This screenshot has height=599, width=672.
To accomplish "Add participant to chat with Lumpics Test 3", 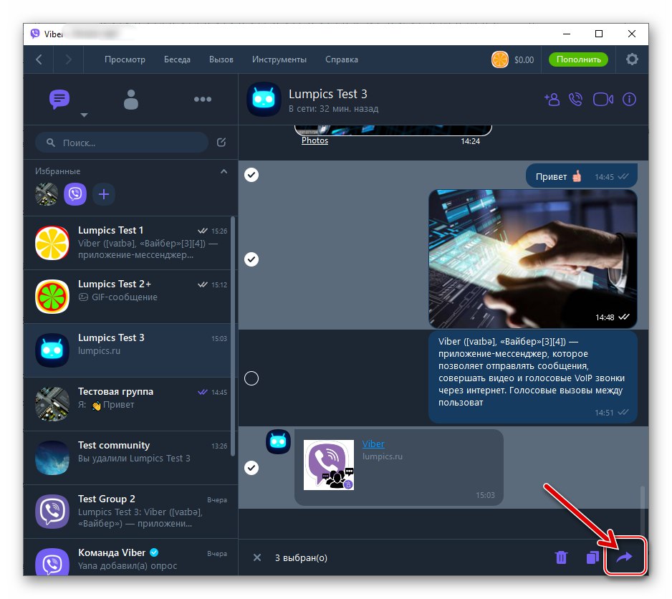I will 552,100.
